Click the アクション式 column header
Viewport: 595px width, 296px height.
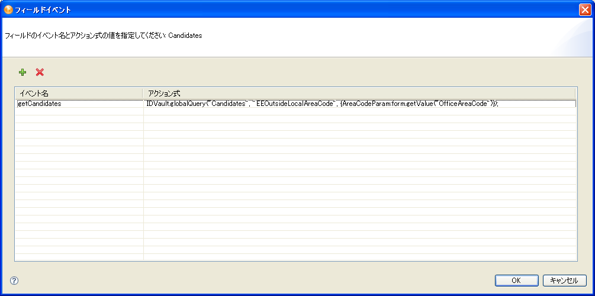359,94
